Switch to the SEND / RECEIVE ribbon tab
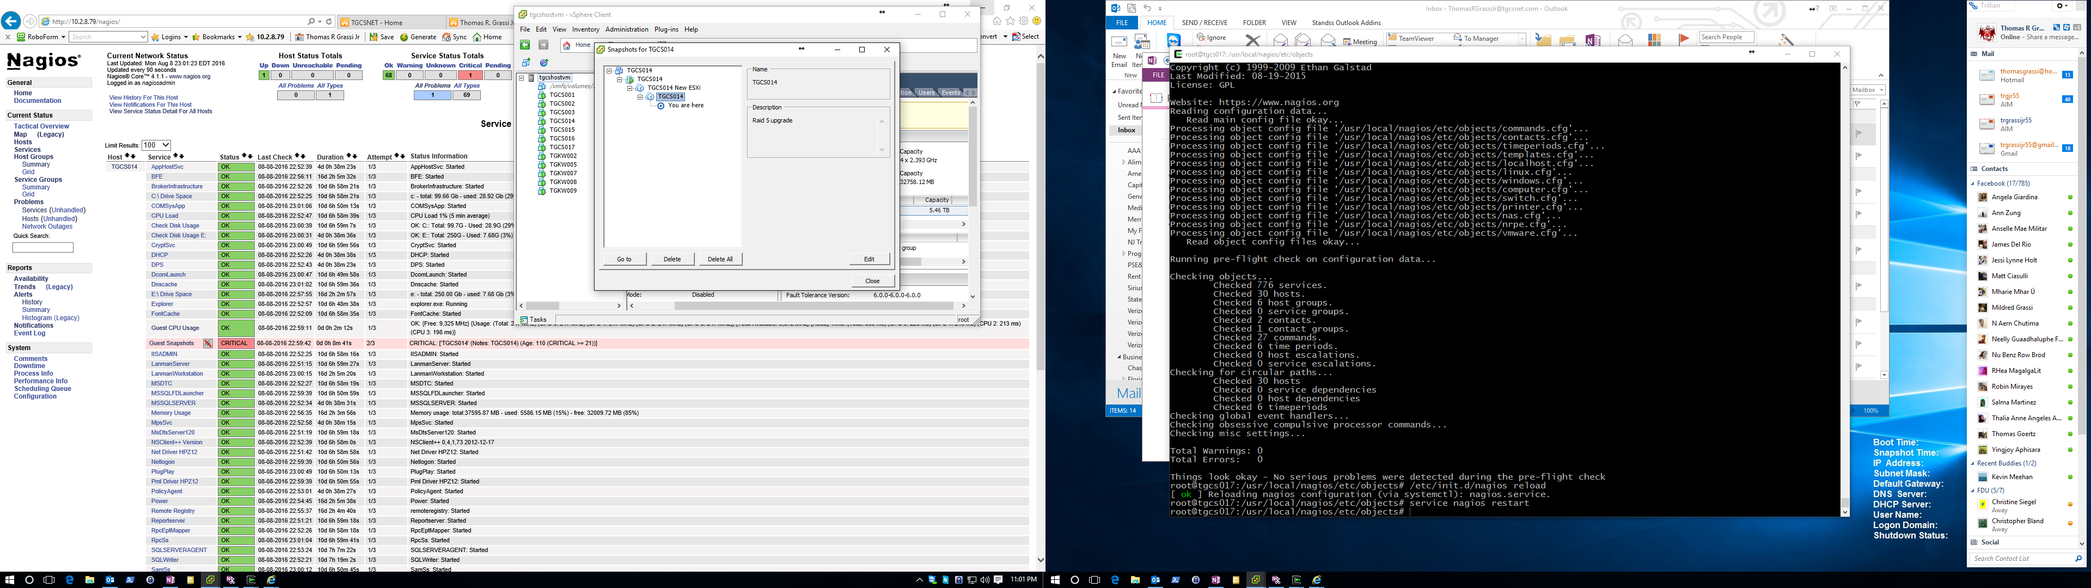2091x588 pixels. coord(1205,23)
